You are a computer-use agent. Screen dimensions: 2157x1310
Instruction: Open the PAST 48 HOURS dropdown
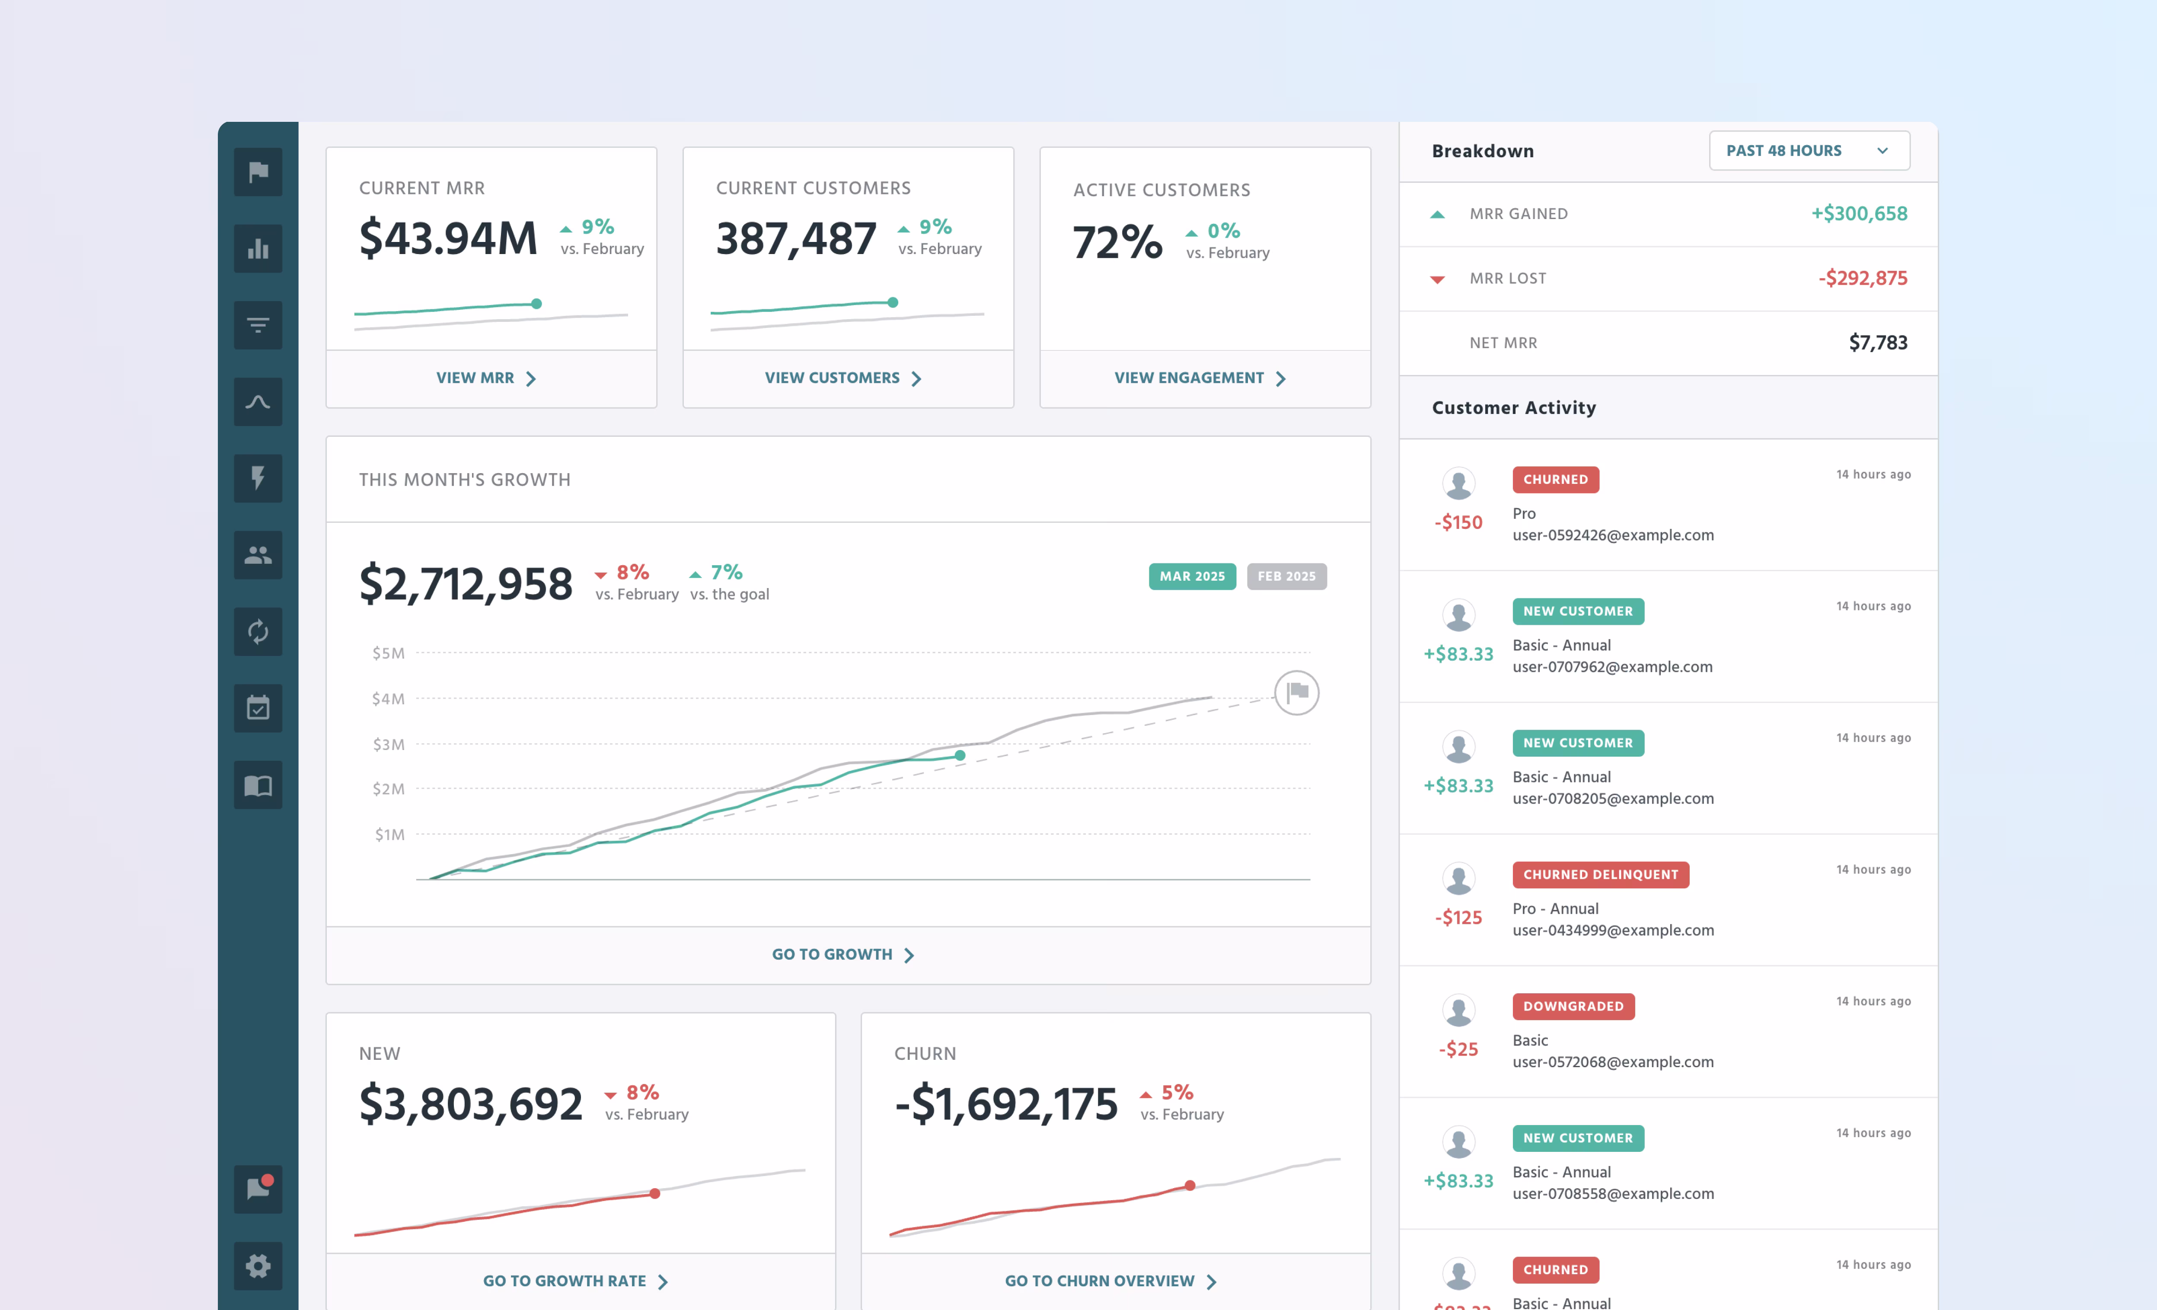1809,149
